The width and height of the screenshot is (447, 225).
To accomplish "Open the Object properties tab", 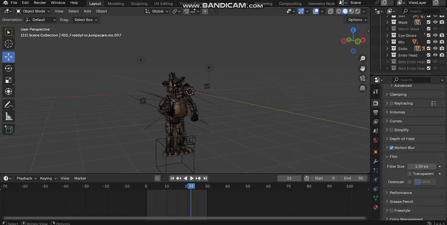I will (376, 152).
